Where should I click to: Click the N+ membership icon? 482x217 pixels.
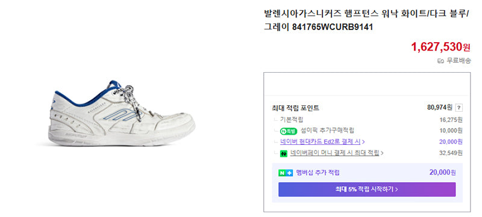[286, 173]
